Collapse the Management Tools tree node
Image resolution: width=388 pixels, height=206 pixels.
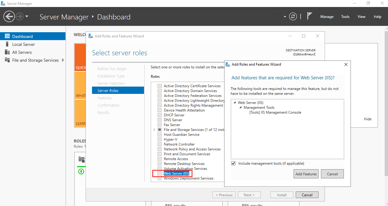(x=241, y=108)
